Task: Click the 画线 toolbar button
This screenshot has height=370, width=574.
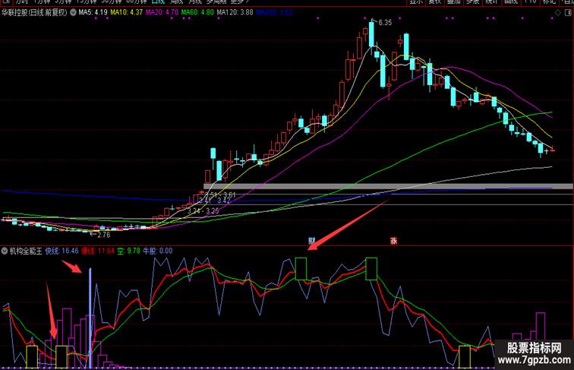Action: click(x=511, y=2)
